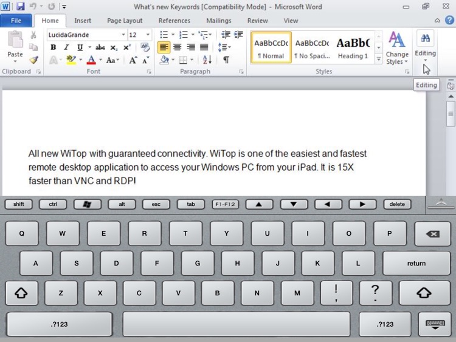The width and height of the screenshot is (456, 342).
Task: Open the Line Spacing dropdown
Action: [224, 47]
